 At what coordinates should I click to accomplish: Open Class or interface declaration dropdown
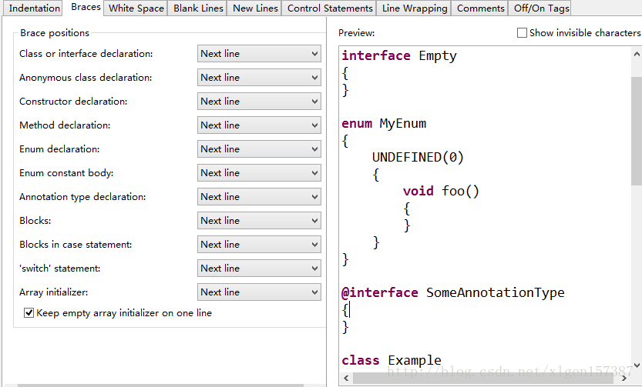pyautogui.click(x=259, y=54)
